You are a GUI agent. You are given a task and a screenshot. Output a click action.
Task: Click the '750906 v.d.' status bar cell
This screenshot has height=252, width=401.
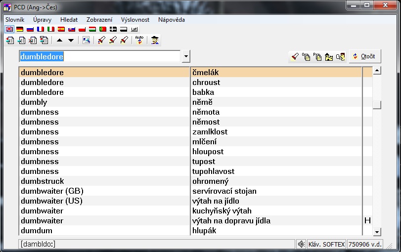pyautogui.click(x=365, y=244)
